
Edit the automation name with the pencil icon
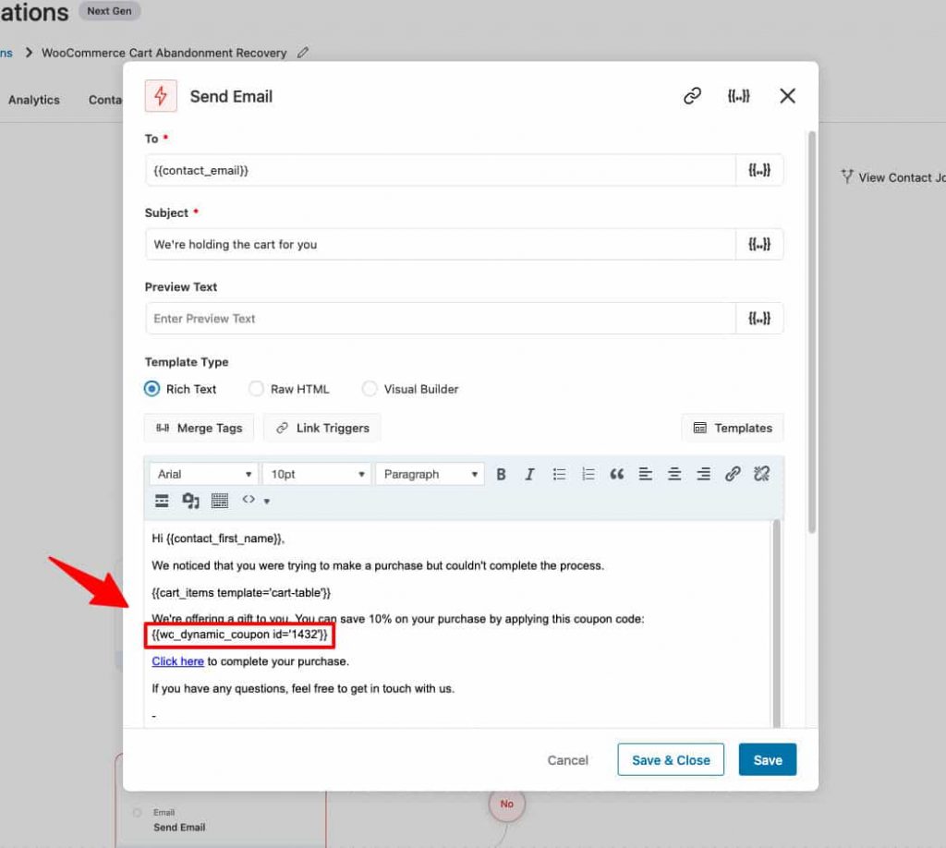(302, 53)
